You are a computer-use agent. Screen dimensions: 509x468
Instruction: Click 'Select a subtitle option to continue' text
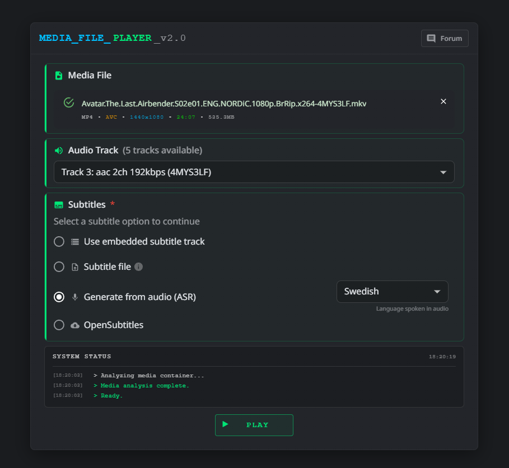click(x=127, y=221)
